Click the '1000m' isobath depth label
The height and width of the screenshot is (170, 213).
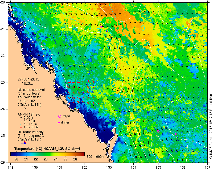point(99,156)
